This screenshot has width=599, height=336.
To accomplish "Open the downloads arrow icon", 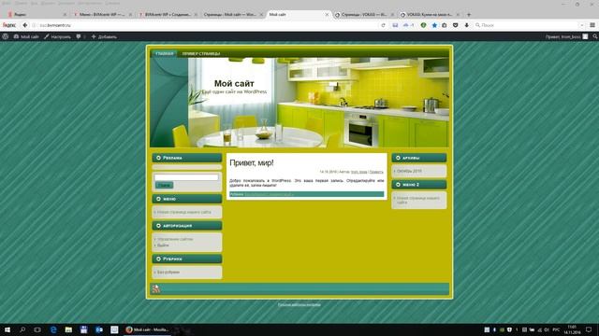I will (466, 25).
